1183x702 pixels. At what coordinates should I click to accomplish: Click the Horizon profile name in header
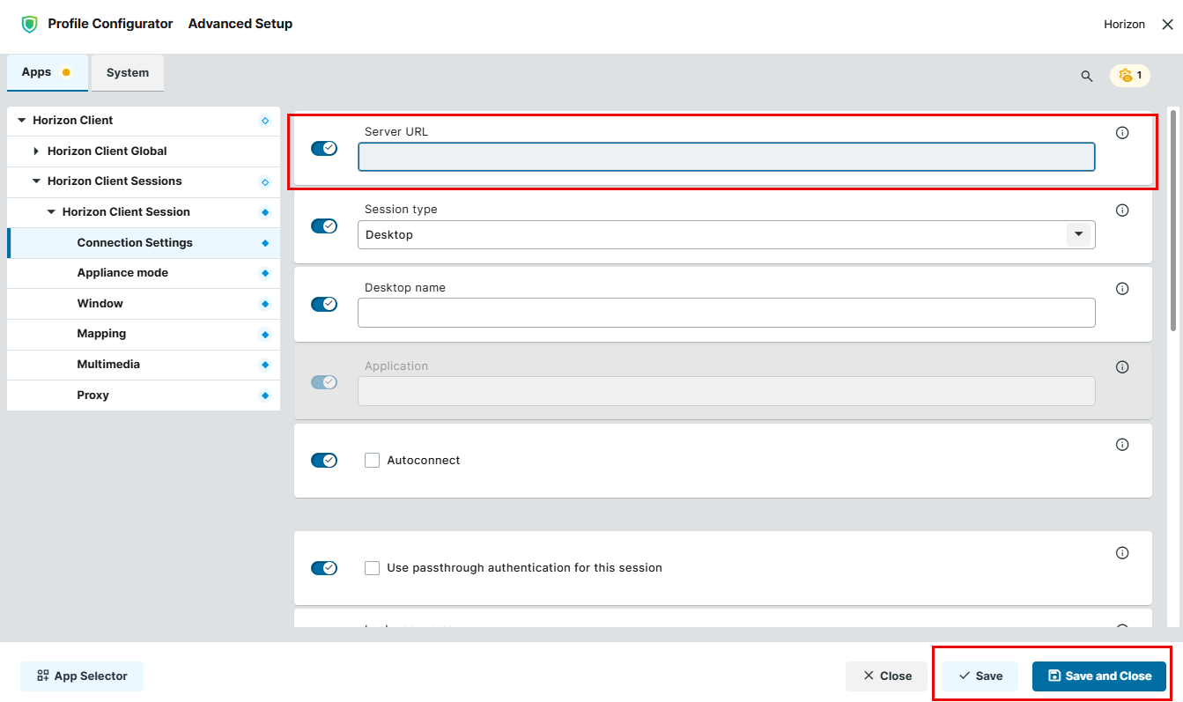click(x=1125, y=25)
